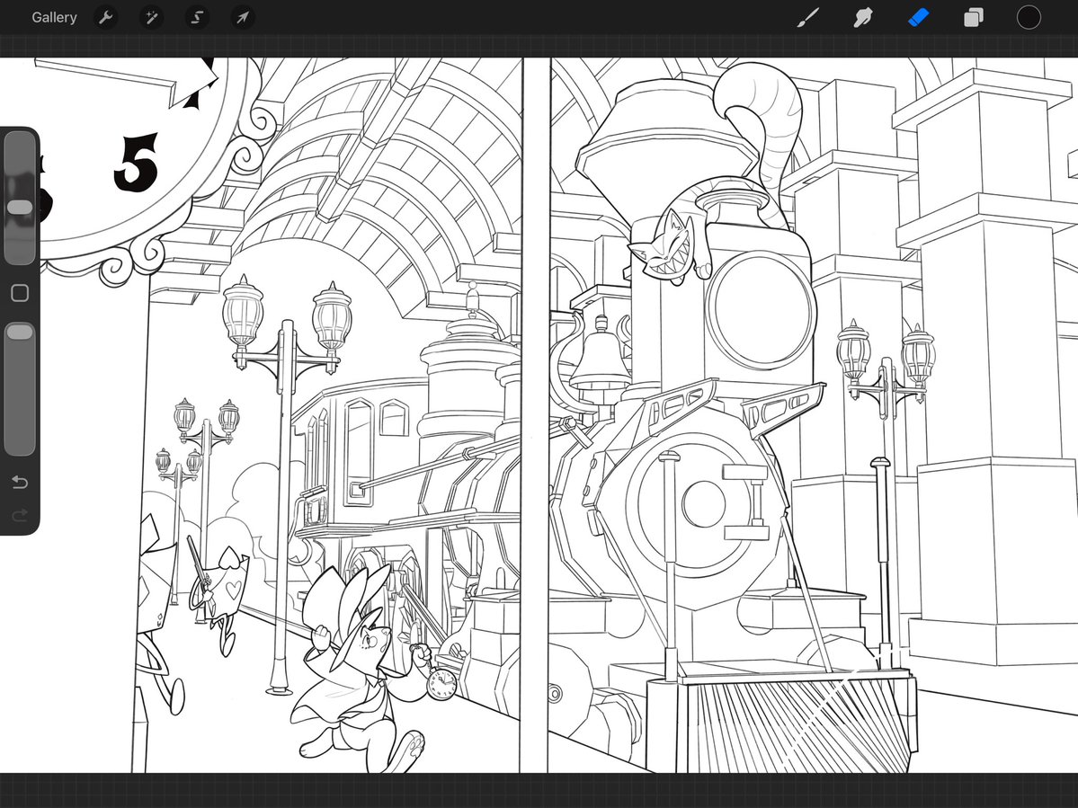Undo the last stroke
1078x808 pixels.
pyautogui.click(x=20, y=483)
